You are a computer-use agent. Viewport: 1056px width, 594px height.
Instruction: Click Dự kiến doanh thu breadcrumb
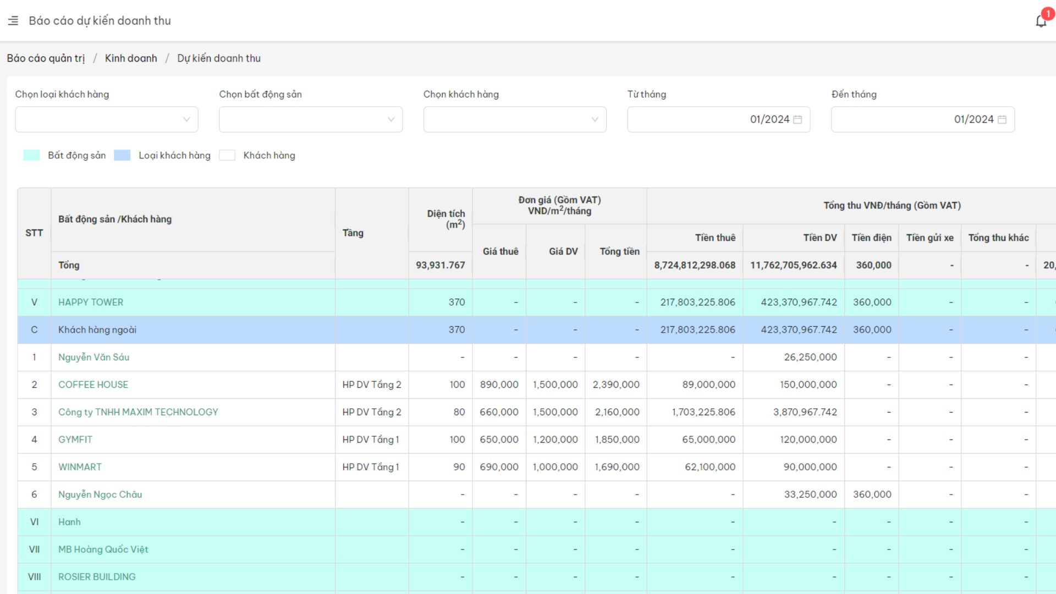[x=219, y=58]
